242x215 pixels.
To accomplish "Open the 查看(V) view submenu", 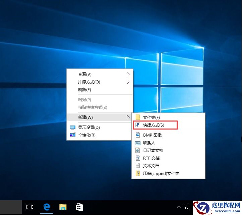I will (x=100, y=74).
